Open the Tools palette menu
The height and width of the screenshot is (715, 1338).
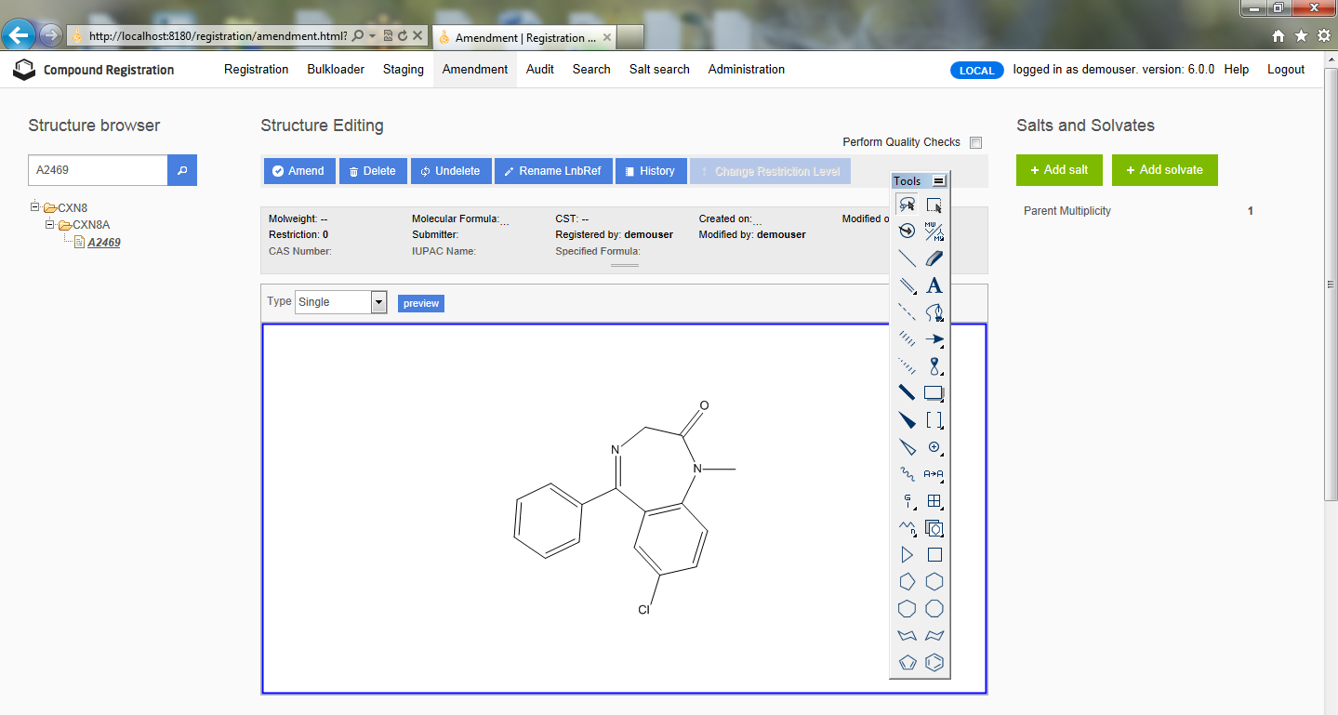pos(939,180)
